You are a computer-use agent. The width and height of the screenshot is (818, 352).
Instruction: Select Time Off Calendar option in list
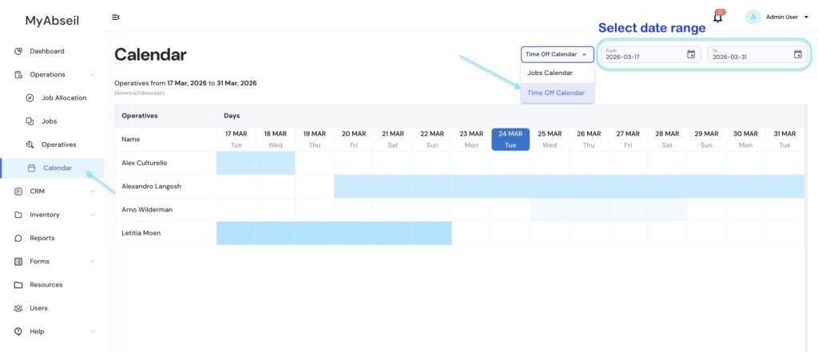[x=557, y=93]
